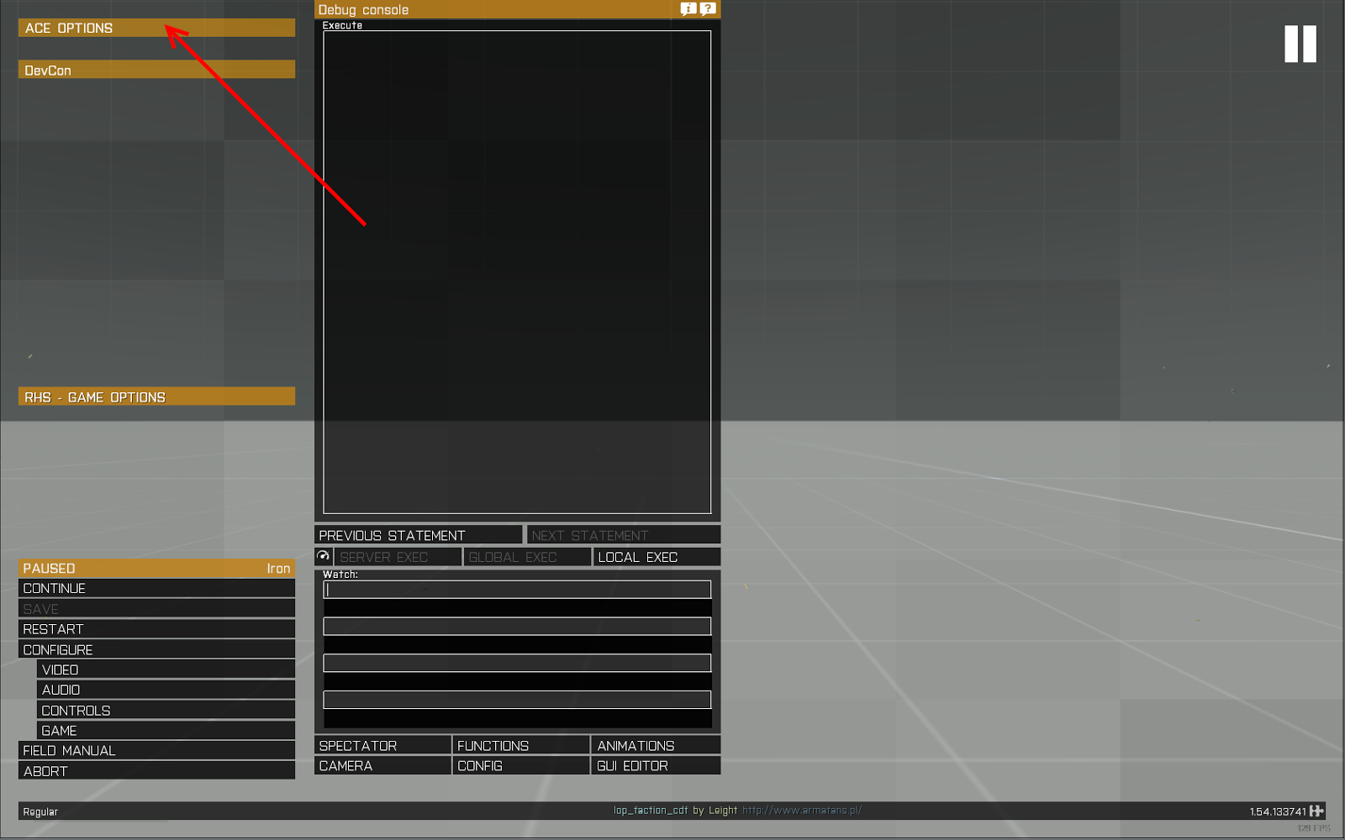The height and width of the screenshot is (840, 1345).
Task: Focus the first Watch input field
Action: coord(517,590)
